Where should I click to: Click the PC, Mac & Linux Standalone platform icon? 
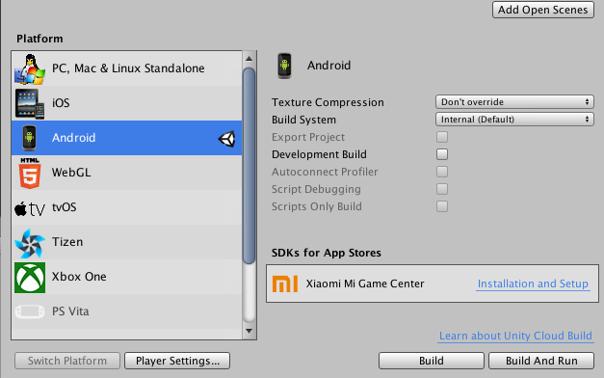[30, 69]
